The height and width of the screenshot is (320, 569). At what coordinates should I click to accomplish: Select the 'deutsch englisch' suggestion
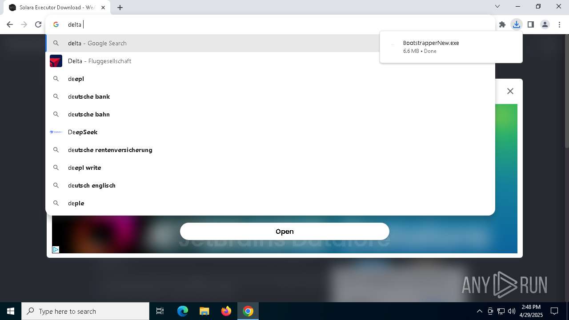click(270, 185)
